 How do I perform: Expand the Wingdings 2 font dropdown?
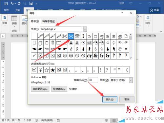(x=85, y=29)
